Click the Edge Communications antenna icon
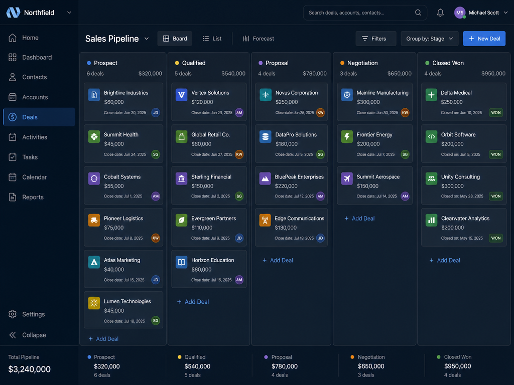Screen dimensions: 514x385 [x=265, y=221]
